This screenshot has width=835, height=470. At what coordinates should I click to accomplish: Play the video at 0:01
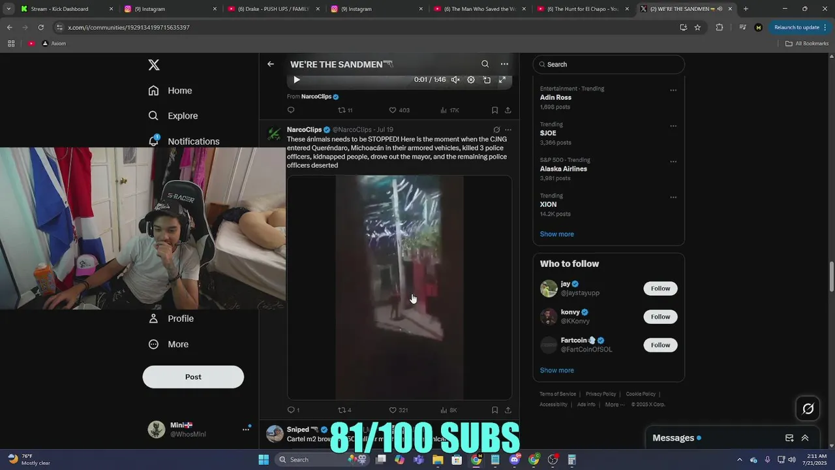coord(296,80)
